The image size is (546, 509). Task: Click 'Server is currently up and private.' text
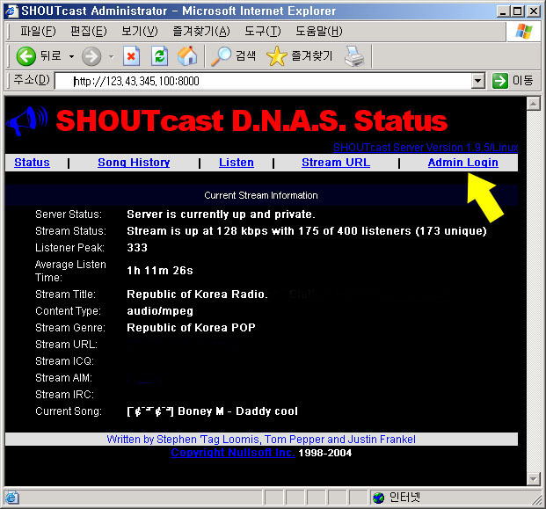221,215
